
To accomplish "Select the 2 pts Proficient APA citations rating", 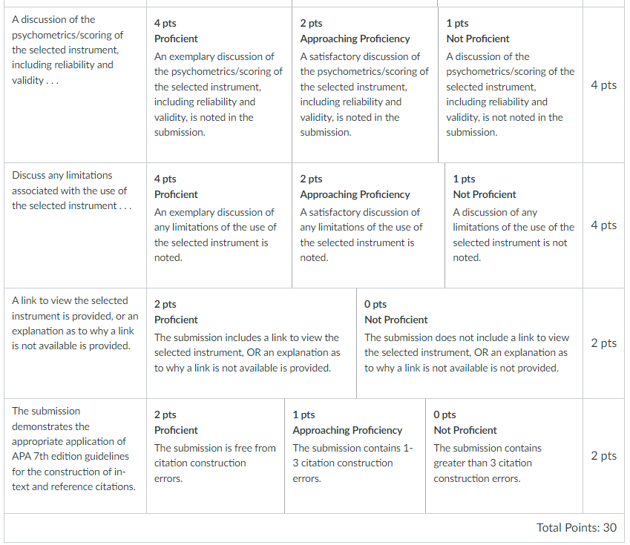I will [x=215, y=456].
